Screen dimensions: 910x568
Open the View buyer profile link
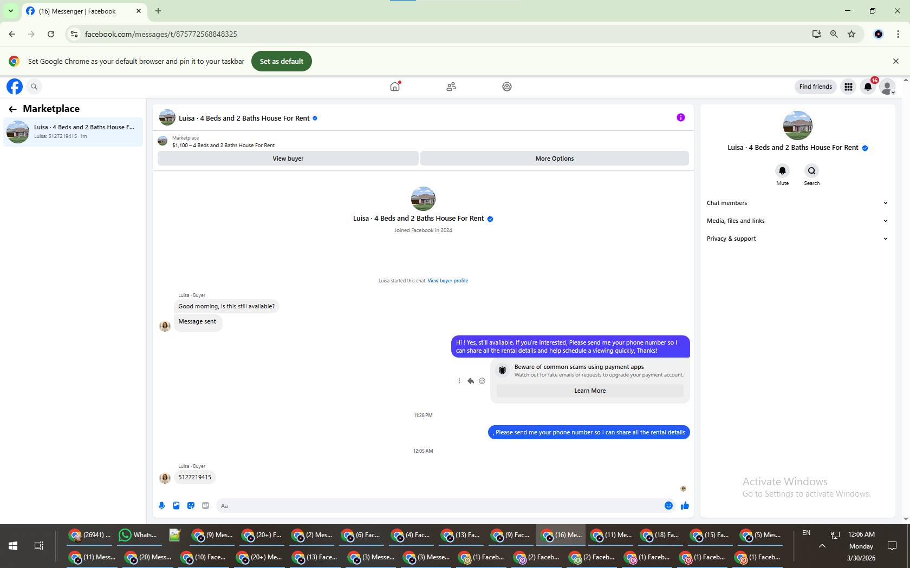point(448,281)
